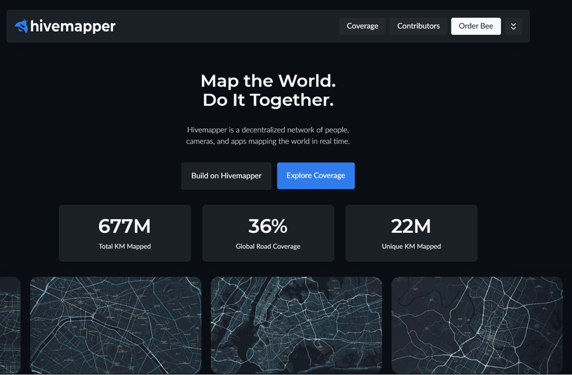Click the Hivemapper bee logo icon
Screen dimensions: 572x375
click(x=21, y=26)
